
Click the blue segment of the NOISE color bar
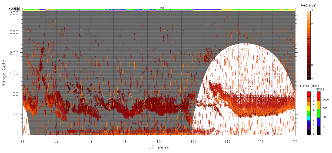coord(319,122)
